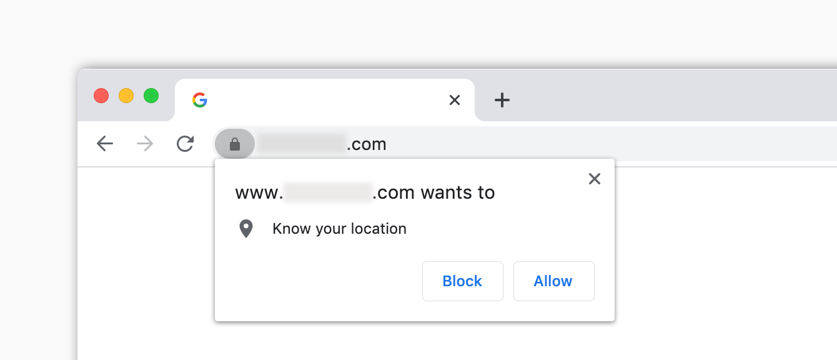This screenshot has width=837, height=360.
Task: Block the location request
Action: coord(463,281)
